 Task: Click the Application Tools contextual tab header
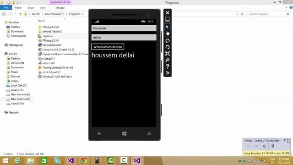tap(60, 2)
